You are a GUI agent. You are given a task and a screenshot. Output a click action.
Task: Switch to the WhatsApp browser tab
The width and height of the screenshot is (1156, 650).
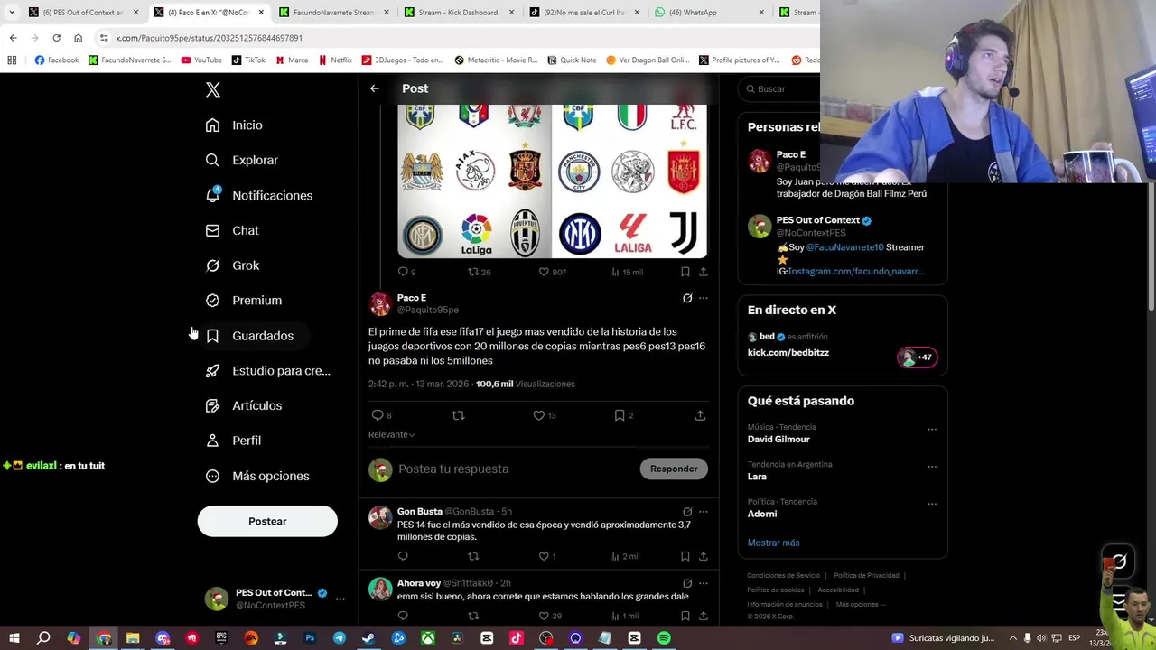click(x=709, y=13)
